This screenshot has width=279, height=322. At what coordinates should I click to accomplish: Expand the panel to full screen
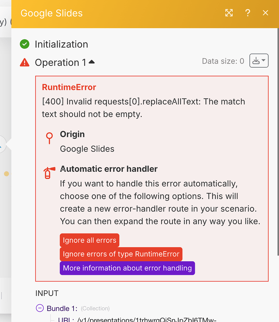[229, 13]
